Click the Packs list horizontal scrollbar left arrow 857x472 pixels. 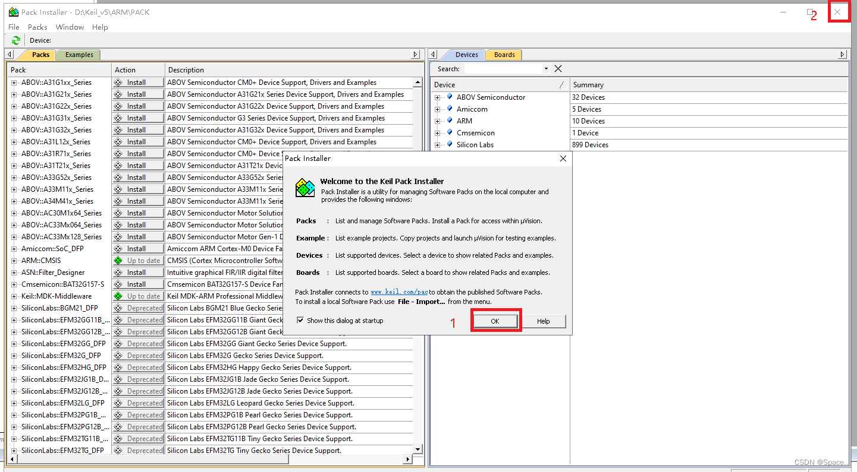click(x=11, y=460)
